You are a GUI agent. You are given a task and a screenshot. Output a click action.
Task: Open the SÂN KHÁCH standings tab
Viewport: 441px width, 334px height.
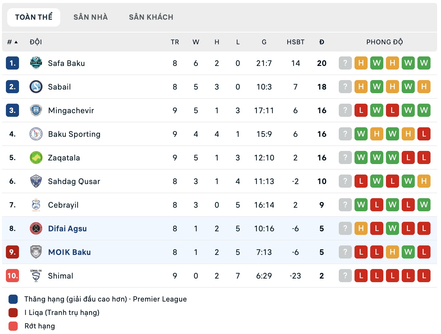[151, 17]
